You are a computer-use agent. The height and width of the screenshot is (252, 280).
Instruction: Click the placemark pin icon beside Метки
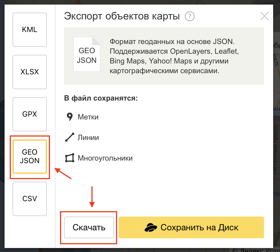tap(69, 117)
